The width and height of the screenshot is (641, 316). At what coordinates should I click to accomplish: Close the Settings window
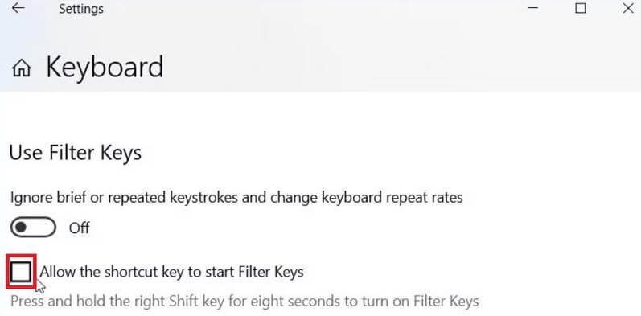click(628, 8)
